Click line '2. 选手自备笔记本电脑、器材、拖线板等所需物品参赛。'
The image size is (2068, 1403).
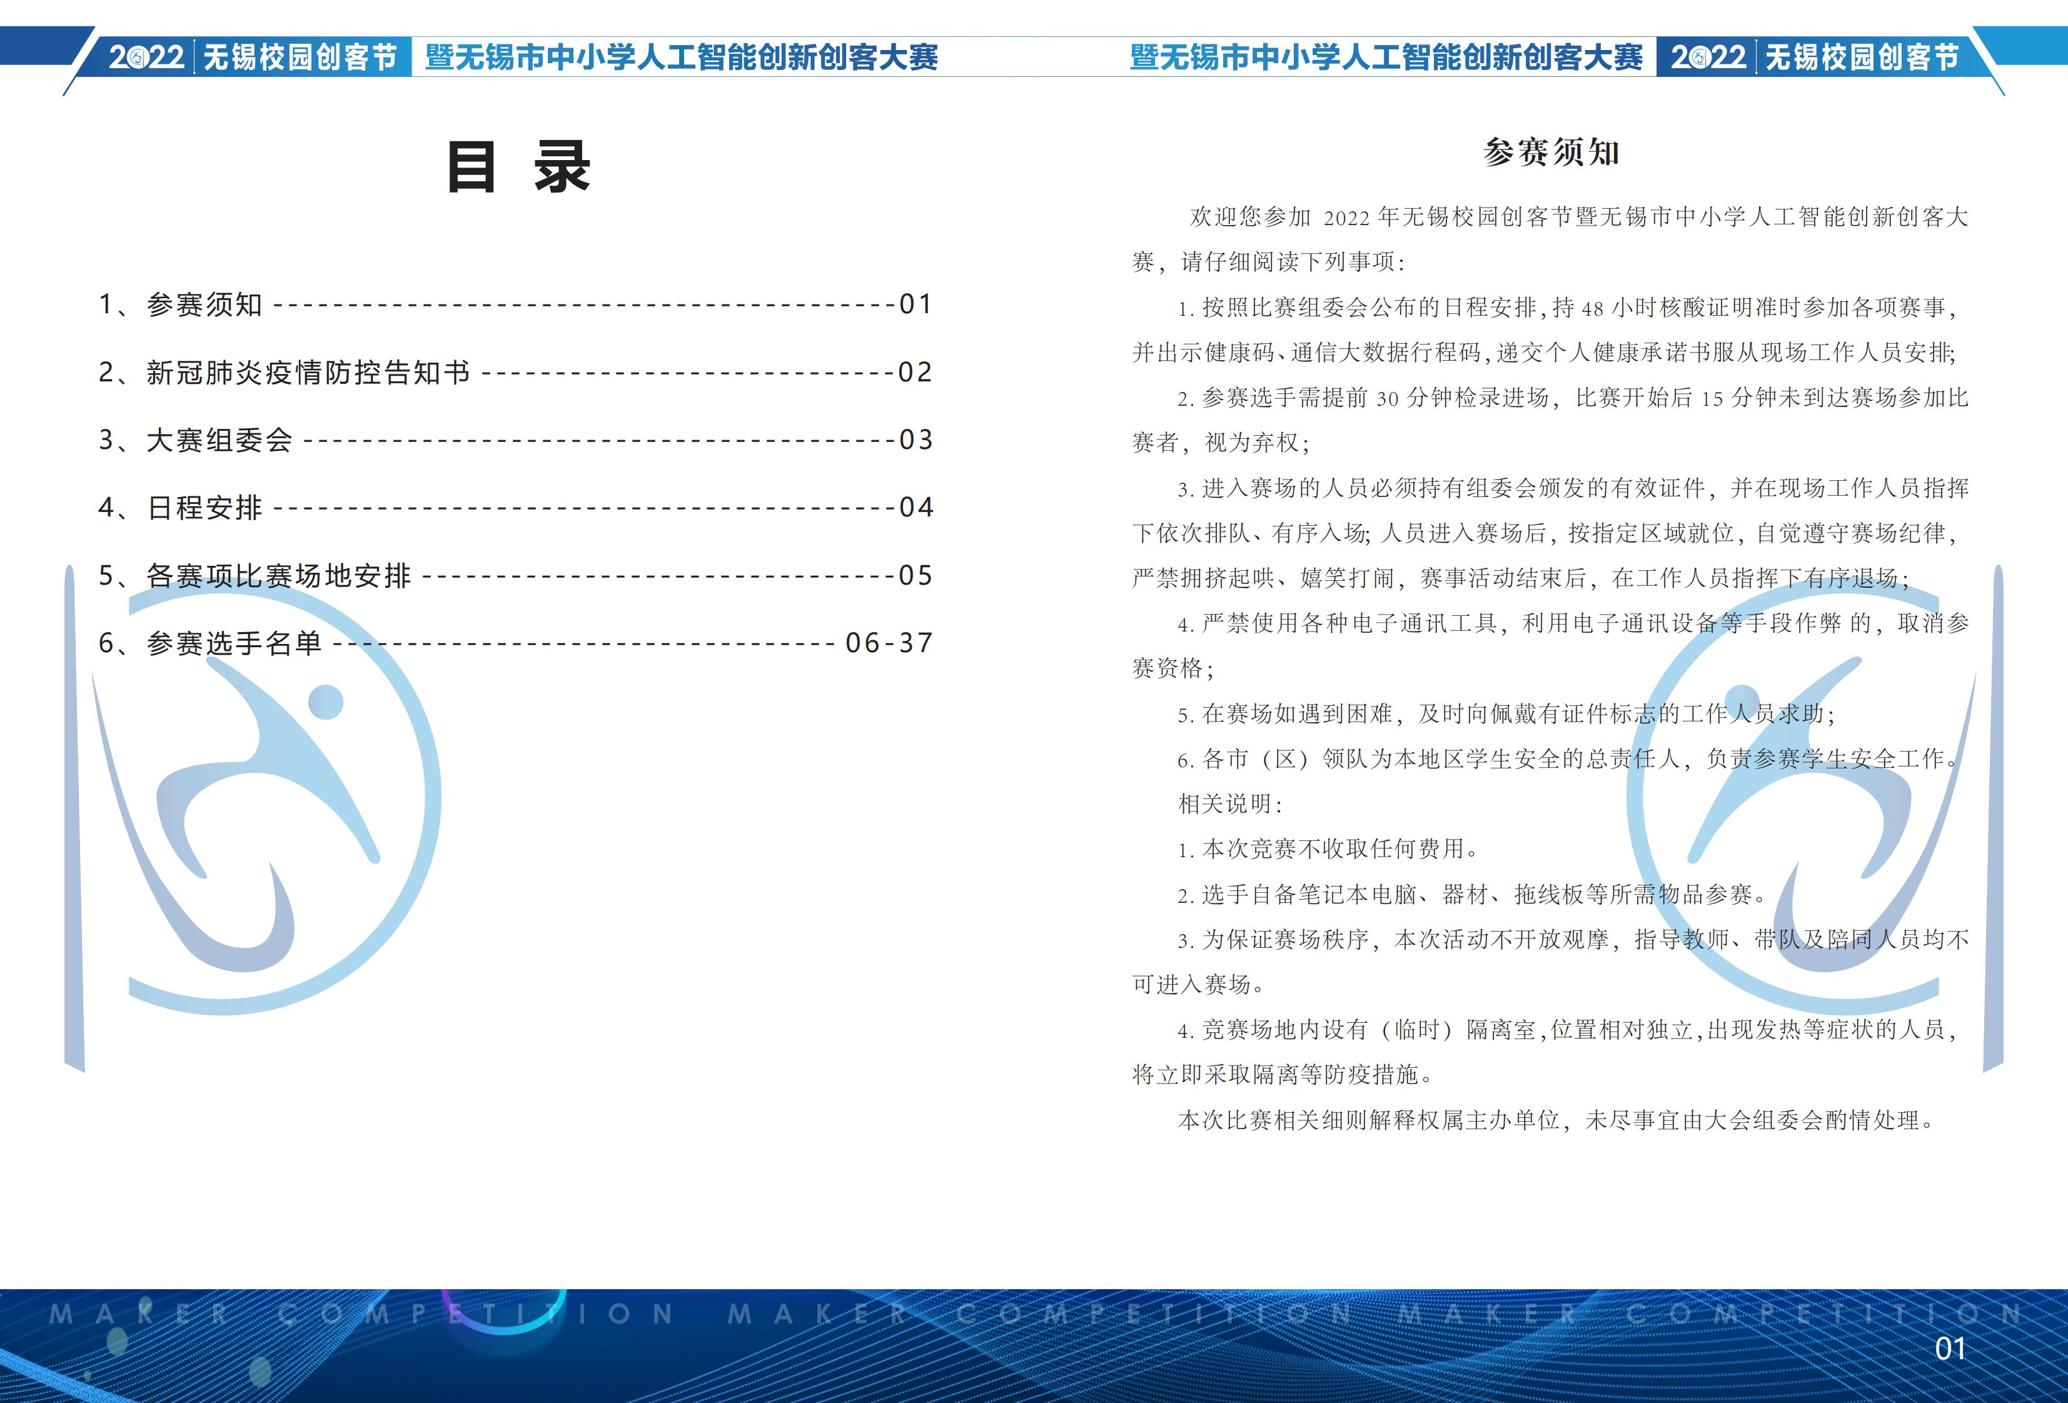[x=1473, y=894]
